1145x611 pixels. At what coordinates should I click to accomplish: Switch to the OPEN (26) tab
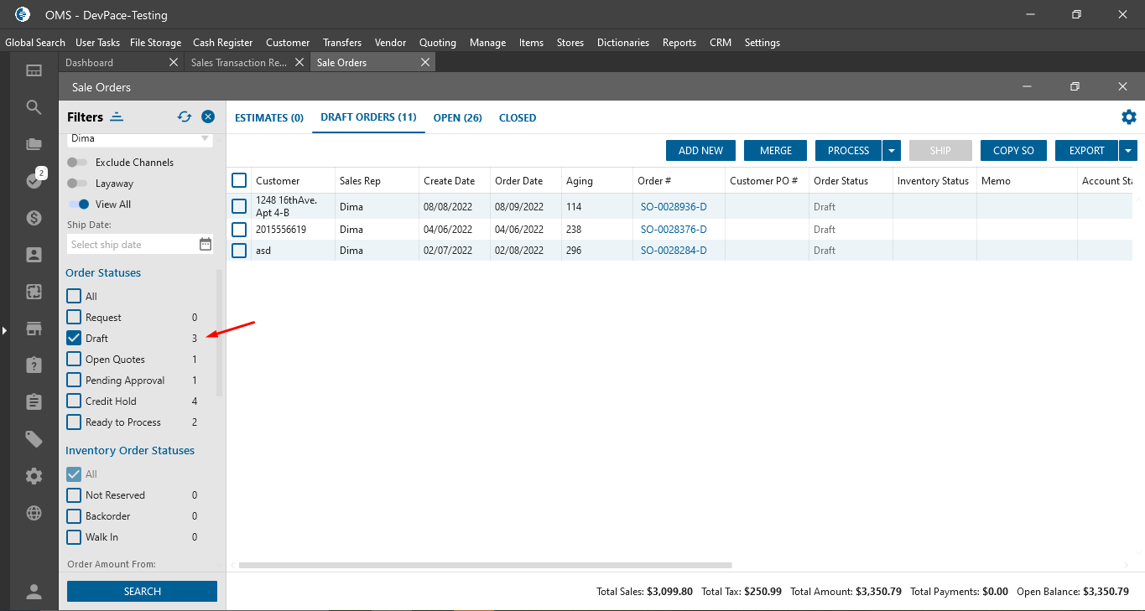pos(457,118)
